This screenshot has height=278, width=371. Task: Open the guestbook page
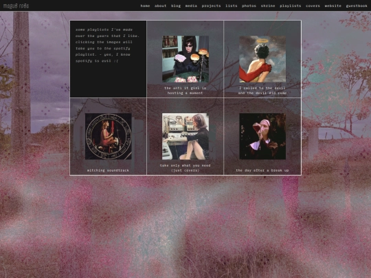[357, 5]
